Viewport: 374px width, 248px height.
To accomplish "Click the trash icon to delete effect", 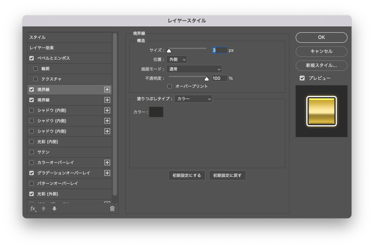I will pyautogui.click(x=112, y=209).
